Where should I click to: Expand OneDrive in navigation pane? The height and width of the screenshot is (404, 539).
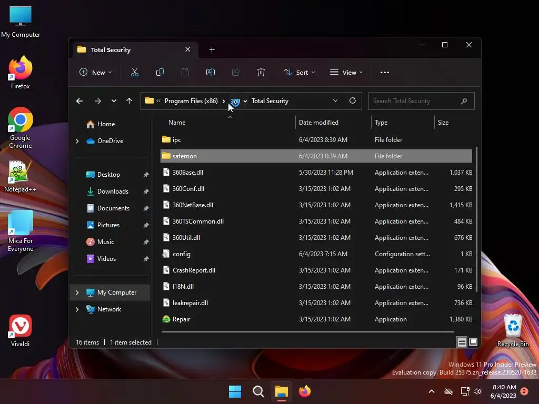pos(77,141)
